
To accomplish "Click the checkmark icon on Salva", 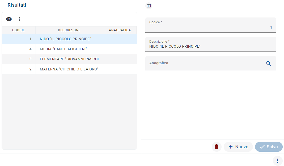I will [262, 147].
